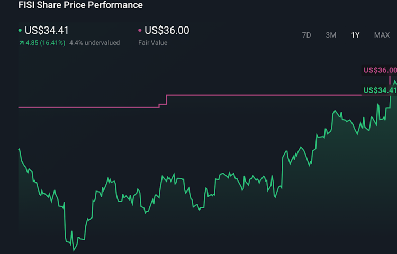Select the 7D time range
Viewport: 397px width, 254px height.
click(306, 35)
